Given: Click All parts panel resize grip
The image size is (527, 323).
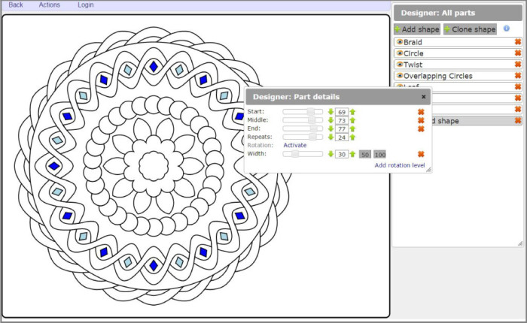Looking at the screenshot, I should coord(520,243).
